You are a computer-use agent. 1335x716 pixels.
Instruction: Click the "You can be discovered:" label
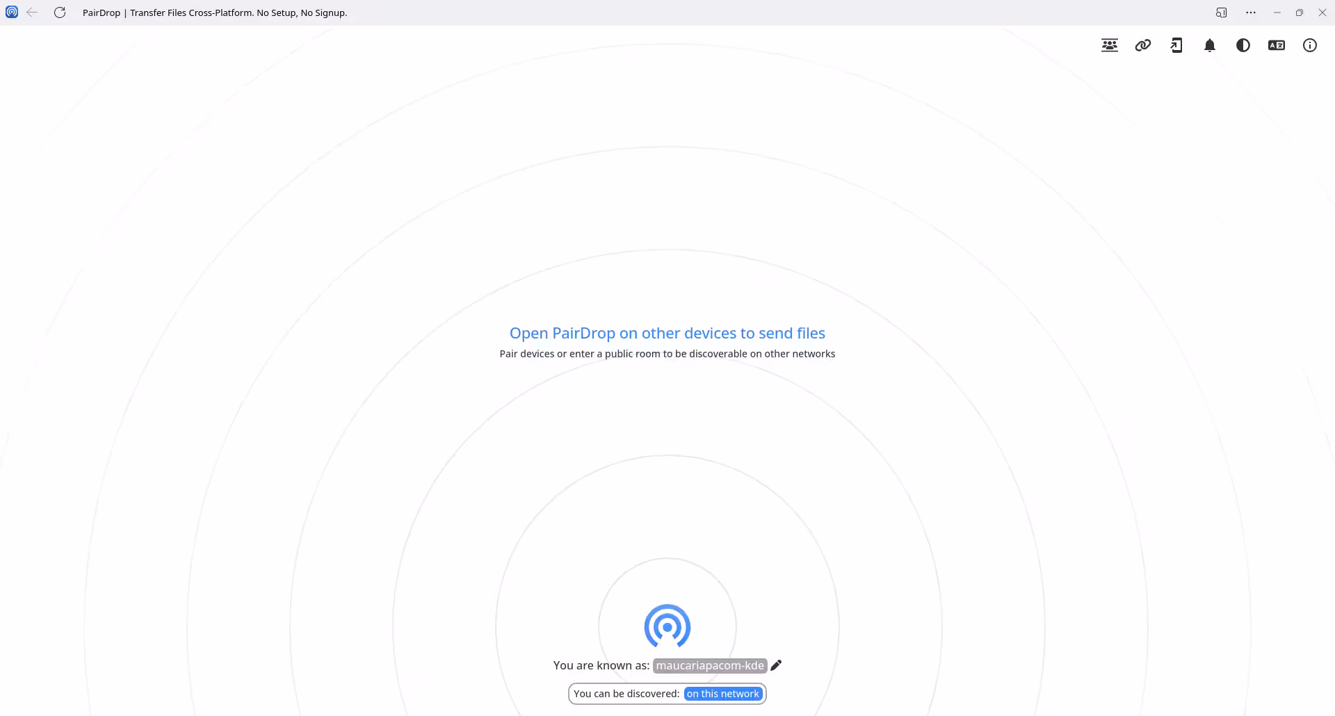[626, 694]
